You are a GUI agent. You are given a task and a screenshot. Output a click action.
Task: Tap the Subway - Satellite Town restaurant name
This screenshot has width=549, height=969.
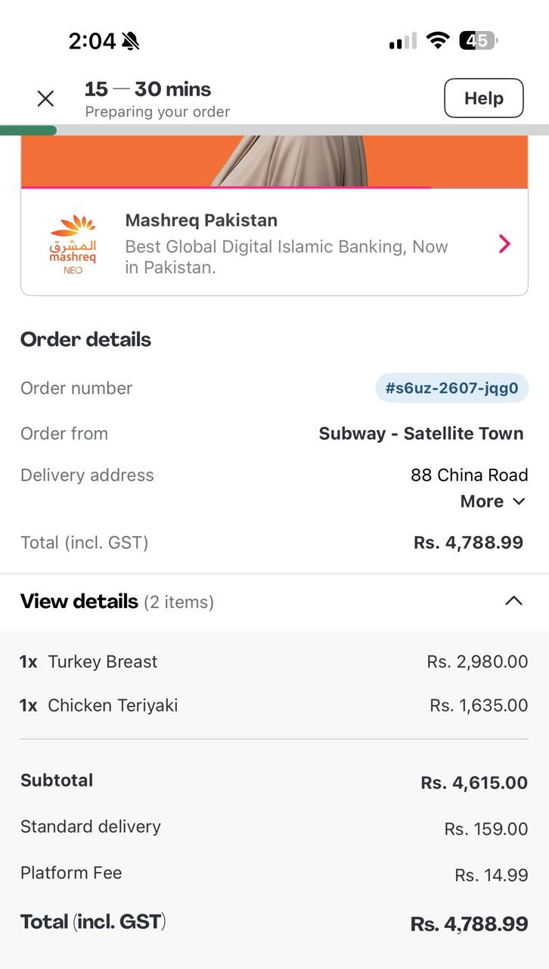pyautogui.click(x=421, y=434)
